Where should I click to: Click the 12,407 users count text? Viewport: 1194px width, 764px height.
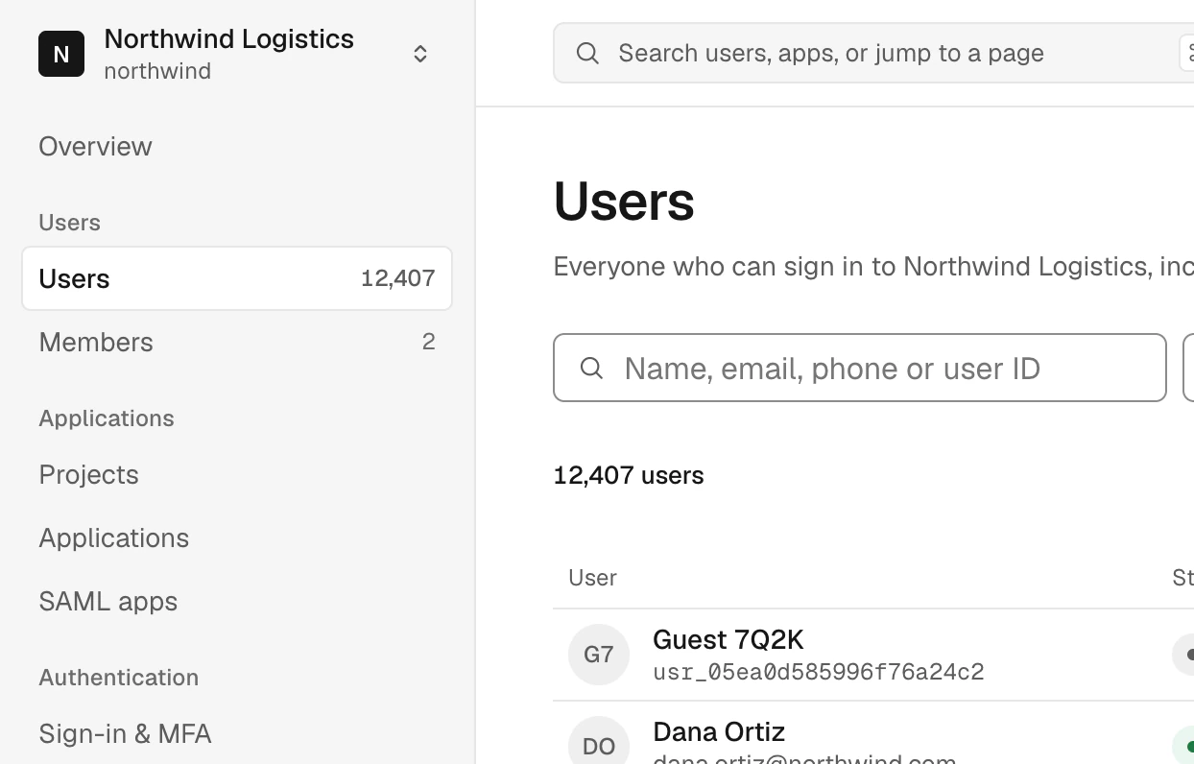tap(629, 475)
